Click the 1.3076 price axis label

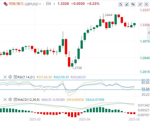point(145,41)
